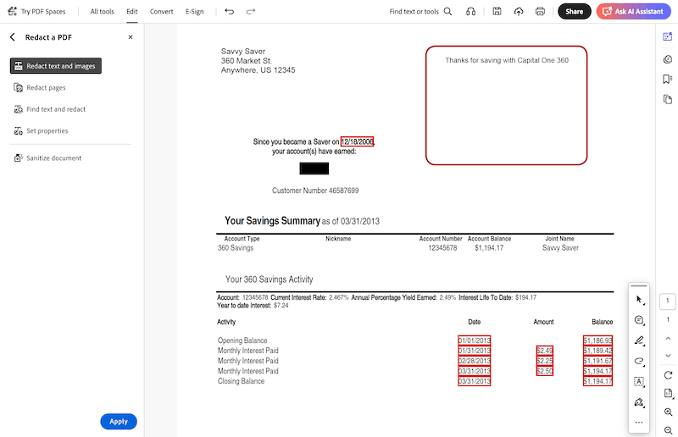
Task: Click the Customer Number 46587699 text
Action: point(315,191)
